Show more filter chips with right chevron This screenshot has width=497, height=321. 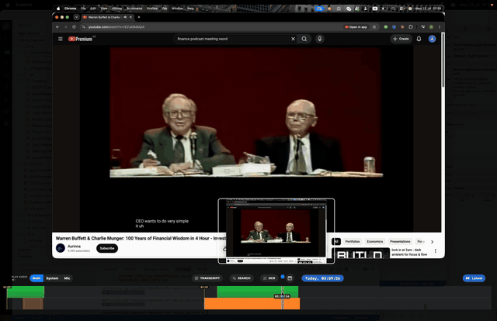tap(432, 242)
